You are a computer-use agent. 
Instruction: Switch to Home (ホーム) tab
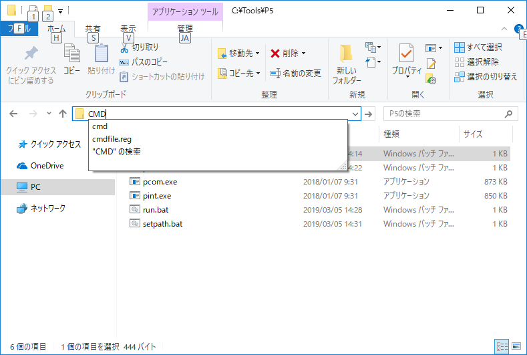click(x=56, y=29)
